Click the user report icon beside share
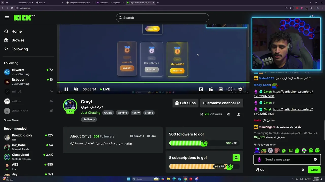Viewport: 325px width, 182px height. coord(239,114)
